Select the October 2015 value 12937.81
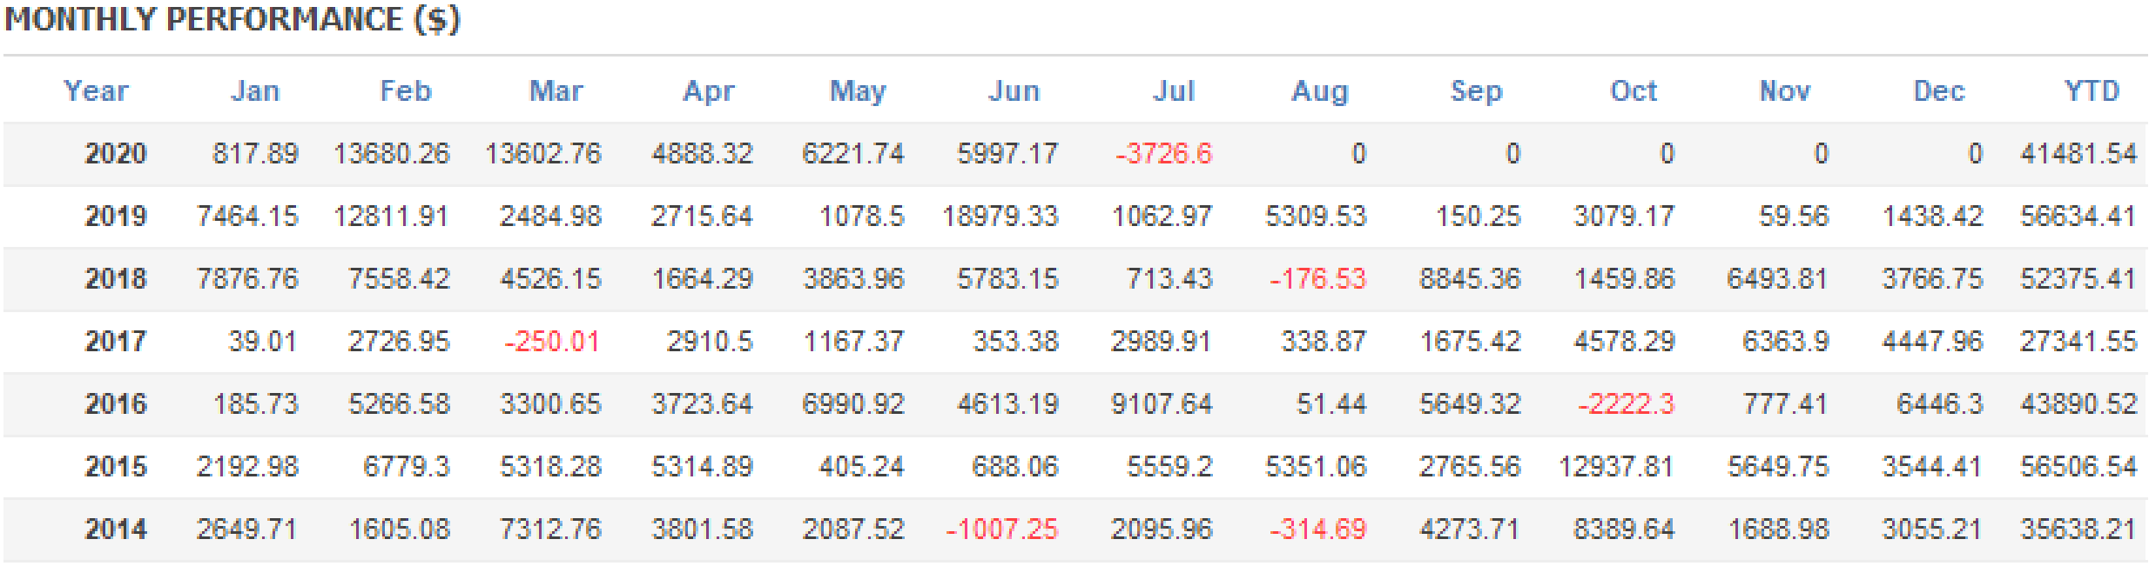Screen dimensions: 2149x566 click(1616, 467)
